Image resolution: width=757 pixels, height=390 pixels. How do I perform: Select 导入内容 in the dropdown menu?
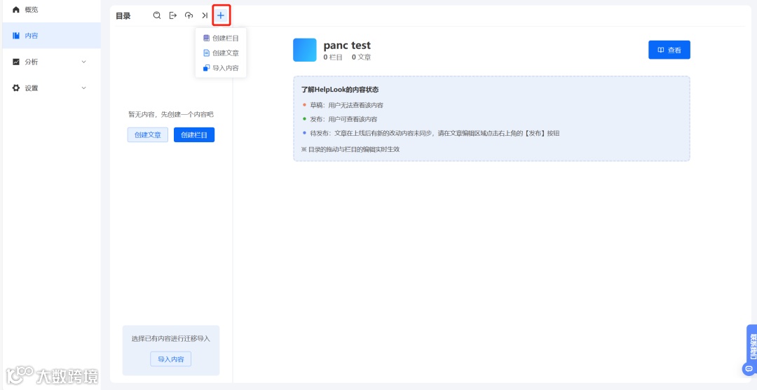point(221,68)
